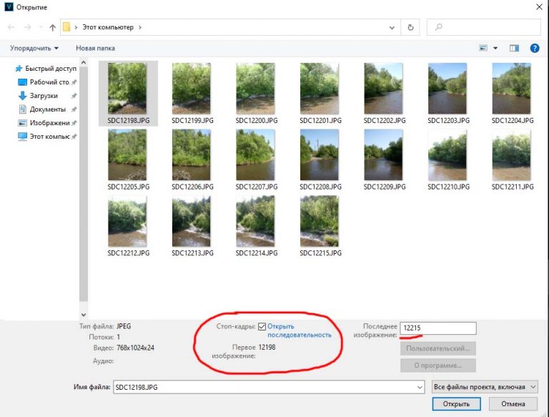Screen dimensions: 549x417
Task: Click the sidebar scroll down arrow
Action: [84, 314]
